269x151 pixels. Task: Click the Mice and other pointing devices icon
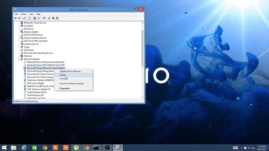(22, 53)
